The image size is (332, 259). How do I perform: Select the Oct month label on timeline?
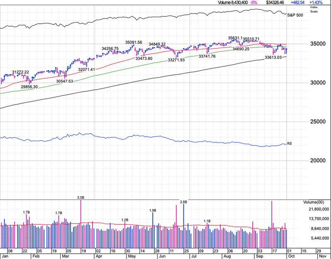pos(292,256)
